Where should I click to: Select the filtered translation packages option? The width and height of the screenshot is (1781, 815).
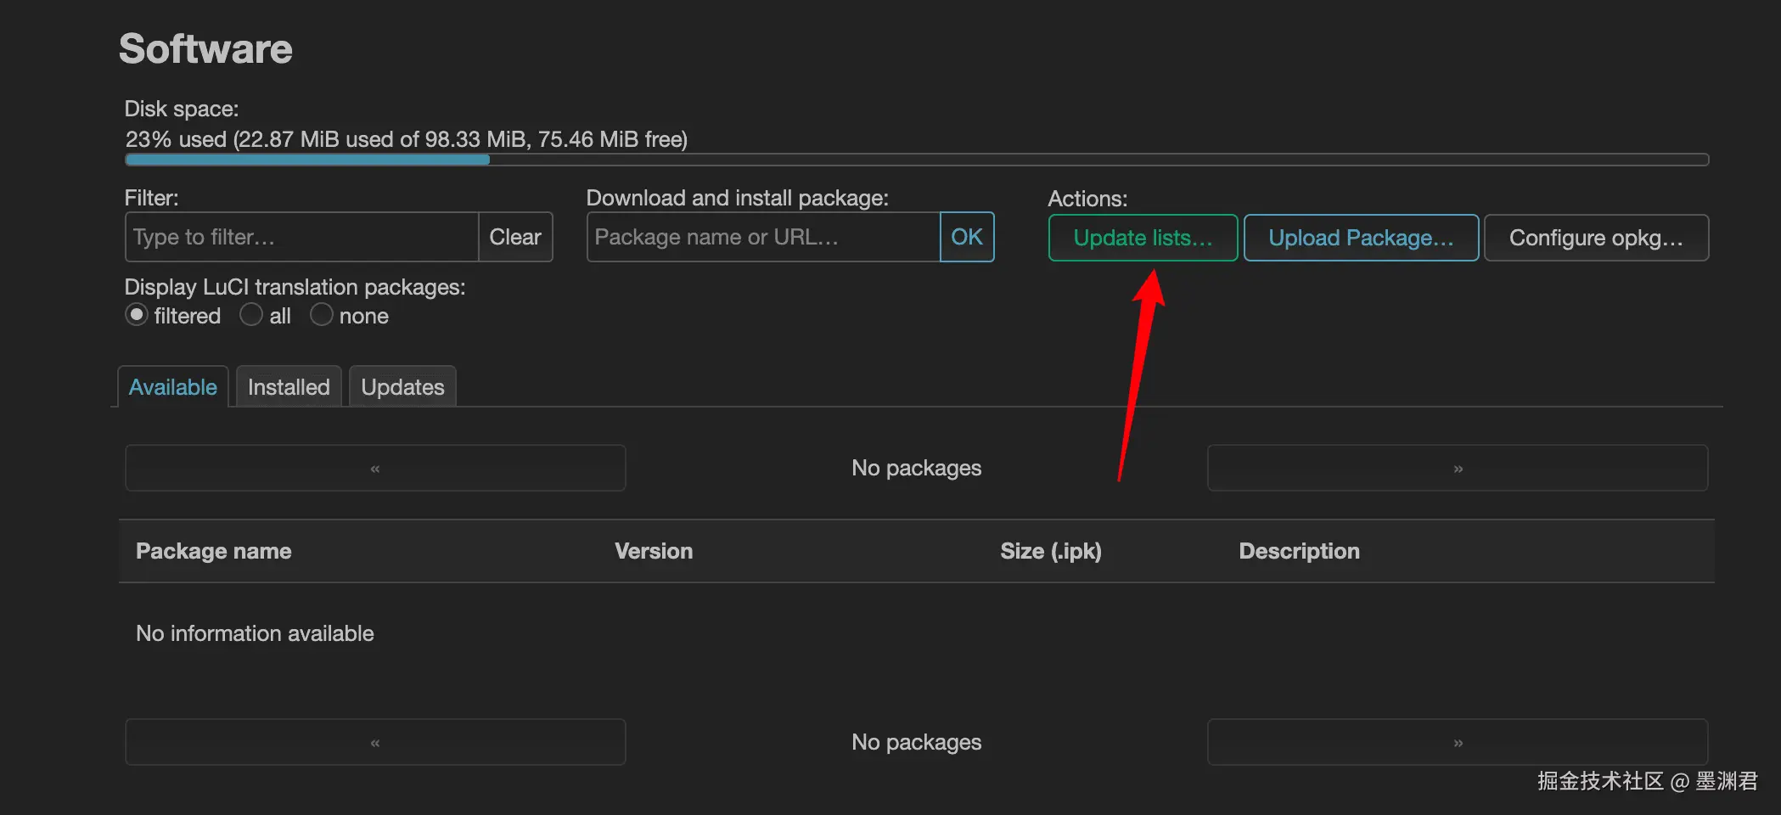pyautogui.click(x=137, y=315)
